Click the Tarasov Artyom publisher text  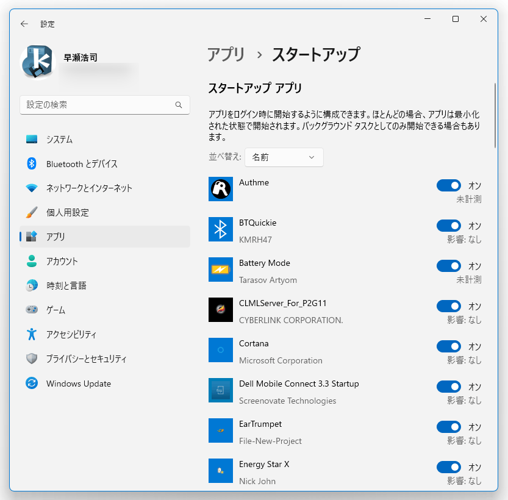coord(268,280)
